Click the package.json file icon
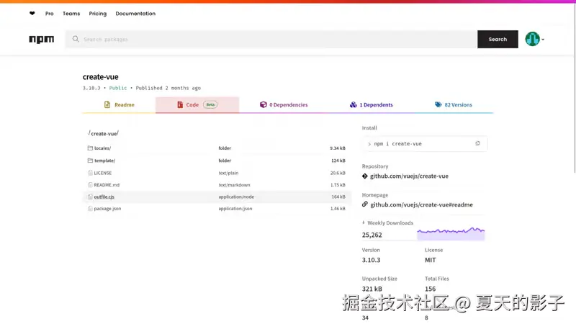The width and height of the screenshot is (576, 324). coord(90,209)
